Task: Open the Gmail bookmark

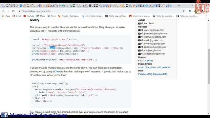Action: pos(17,16)
